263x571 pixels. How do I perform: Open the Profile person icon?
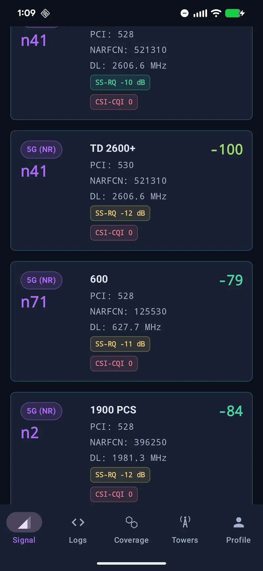click(x=239, y=522)
